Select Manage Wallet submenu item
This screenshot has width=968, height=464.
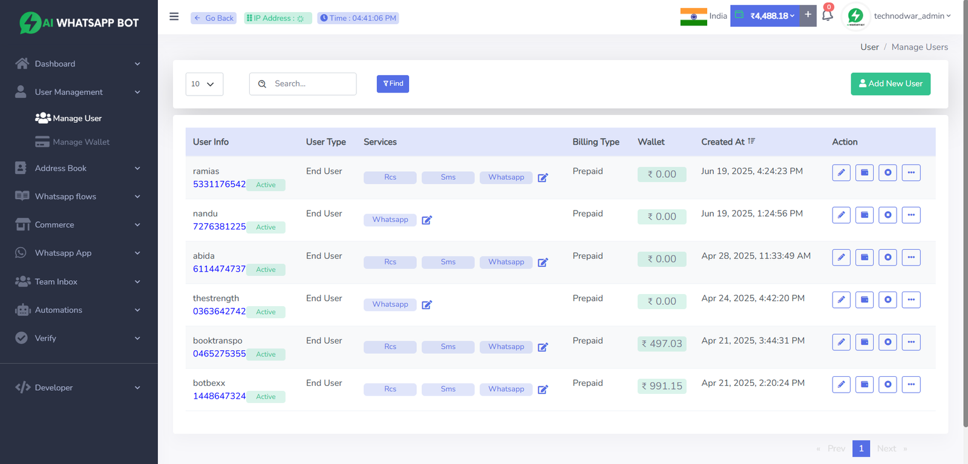pos(73,142)
